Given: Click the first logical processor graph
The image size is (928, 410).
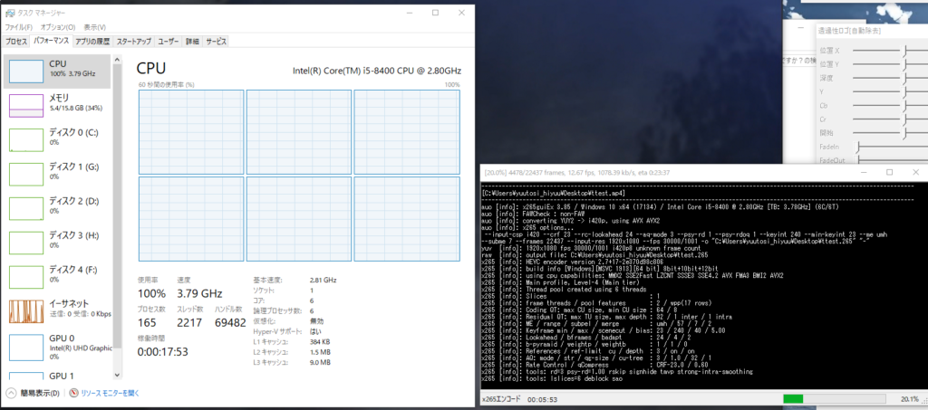Looking at the screenshot, I should [191, 132].
